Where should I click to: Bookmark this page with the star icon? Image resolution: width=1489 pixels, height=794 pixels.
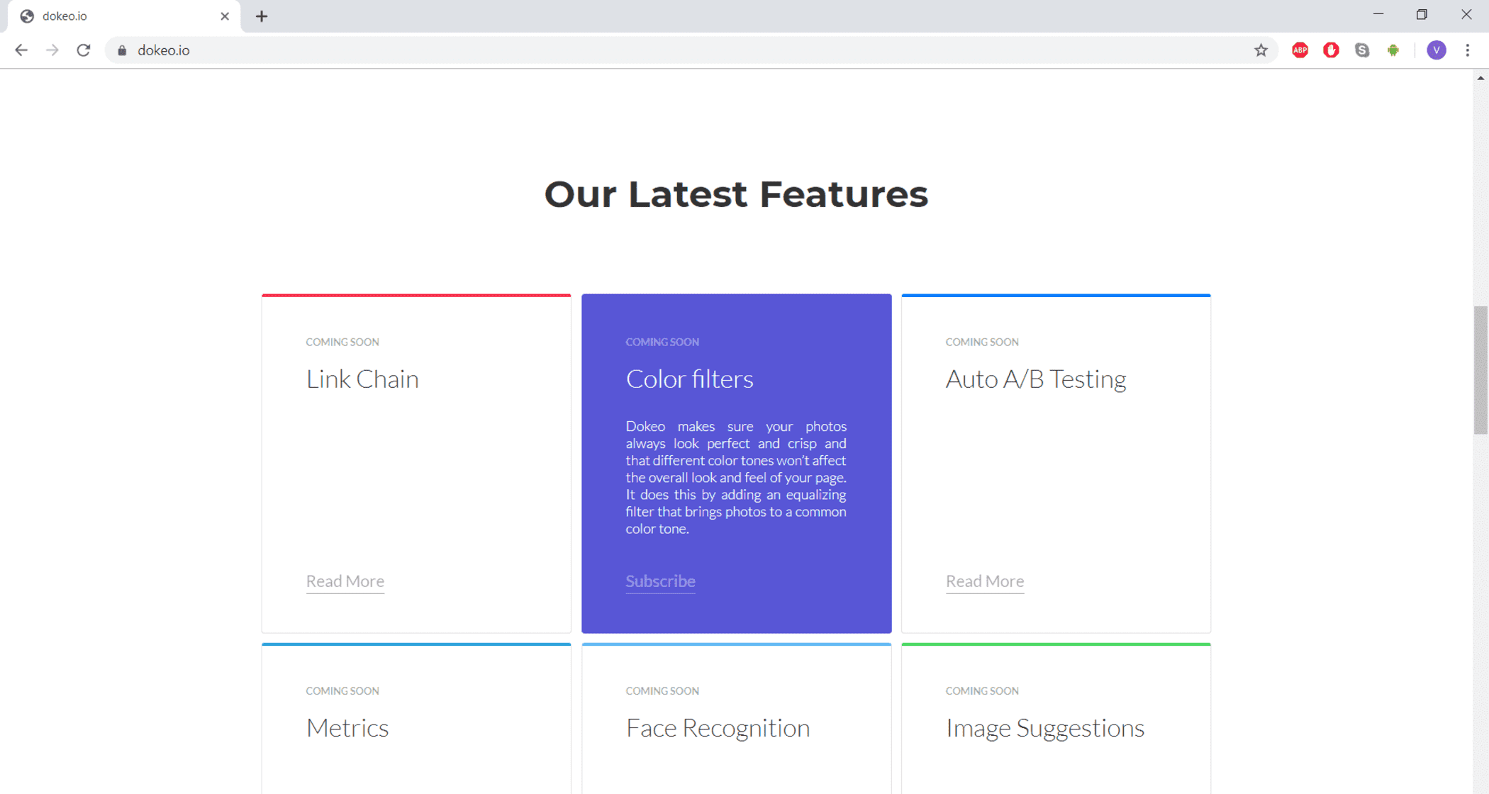(x=1261, y=50)
